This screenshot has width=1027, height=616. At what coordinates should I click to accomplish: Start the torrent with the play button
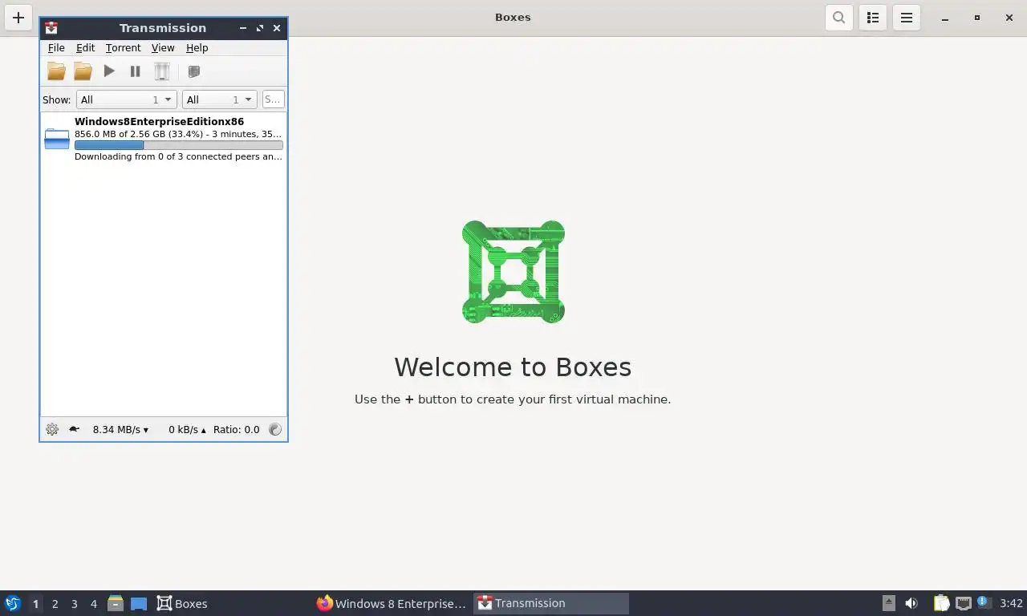point(109,71)
